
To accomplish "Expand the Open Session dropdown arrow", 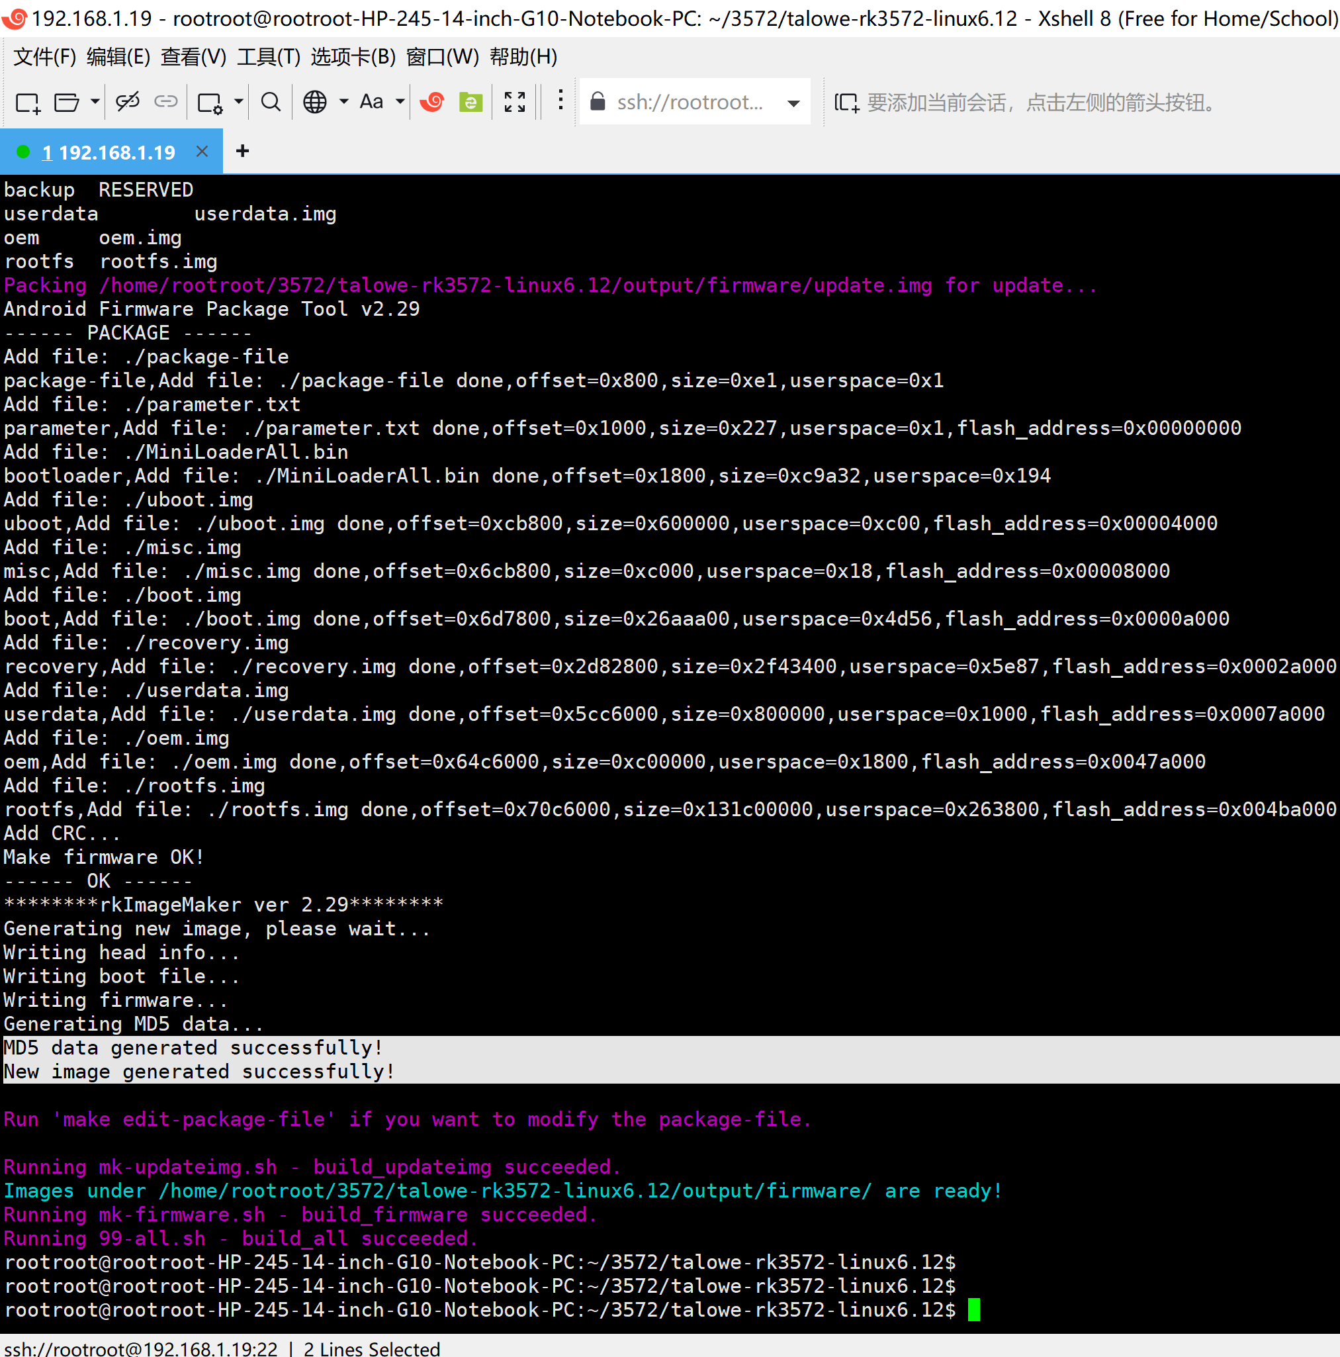I will pos(95,102).
